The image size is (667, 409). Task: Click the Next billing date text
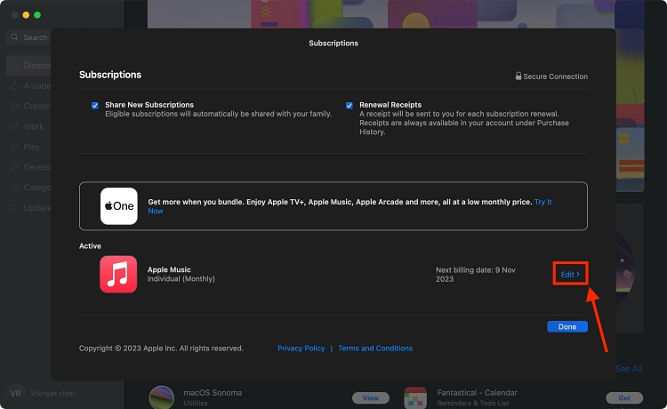(476, 274)
